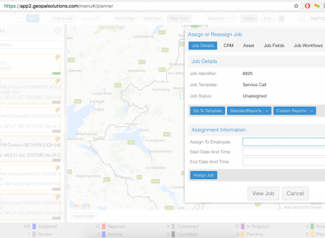Select the VRF MULTISPLIT job card
The height and width of the screenshot is (238, 325).
30,178
